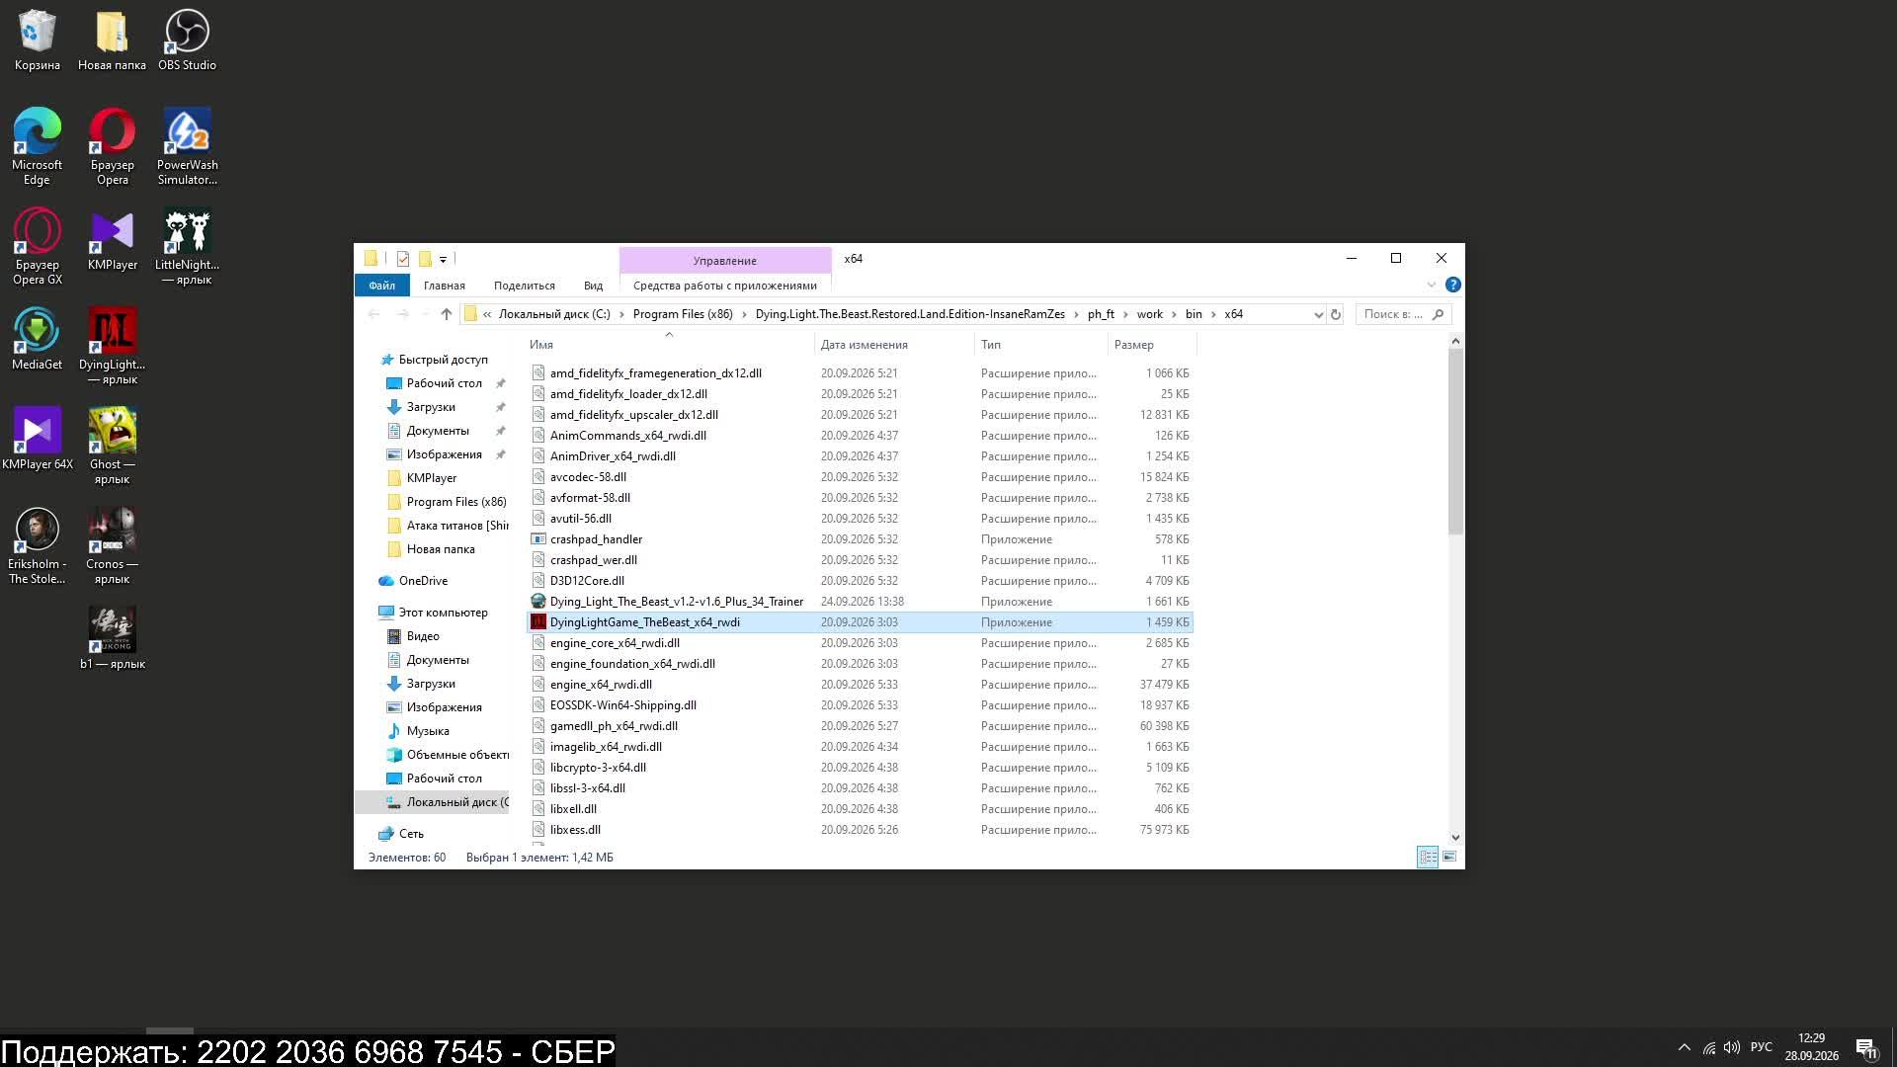Click the refresh icon beside address bar
1897x1067 pixels.
1336,314
